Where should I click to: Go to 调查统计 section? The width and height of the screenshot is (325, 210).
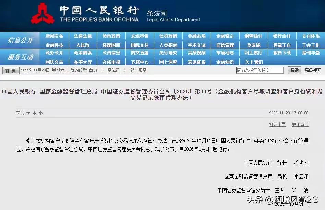pos(253,36)
